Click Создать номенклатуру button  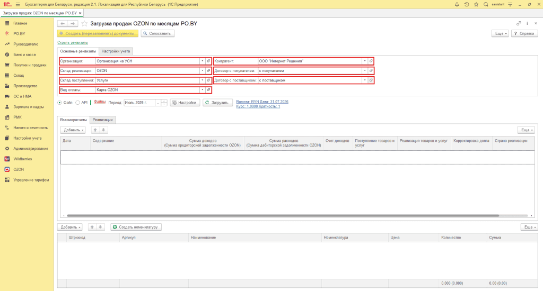point(136,227)
